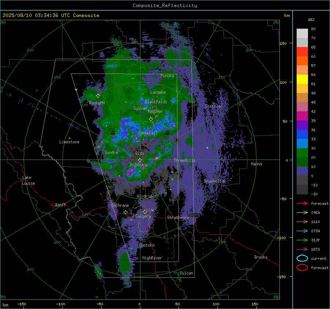Pick the violet swatch in the dBZ scale
This screenshot has height=309, width=330.
(x=302, y=125)
